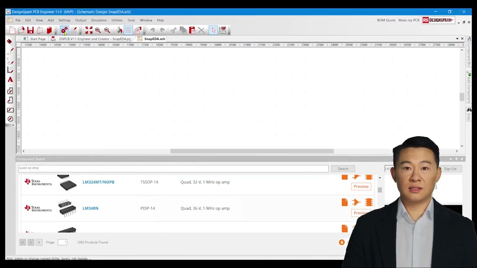The image size is (477, 268).
Task: Expand the left drawing toolbar overflow arrow
Action: coord(13,125)
